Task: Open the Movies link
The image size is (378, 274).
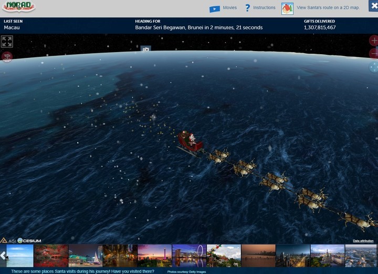Action: pos(229,8)
